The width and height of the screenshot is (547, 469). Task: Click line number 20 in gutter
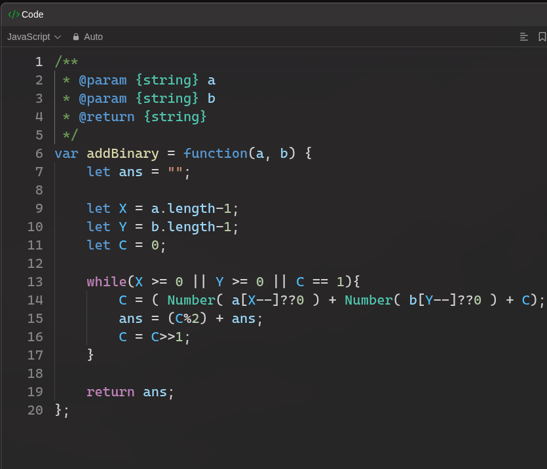(35, 410)
